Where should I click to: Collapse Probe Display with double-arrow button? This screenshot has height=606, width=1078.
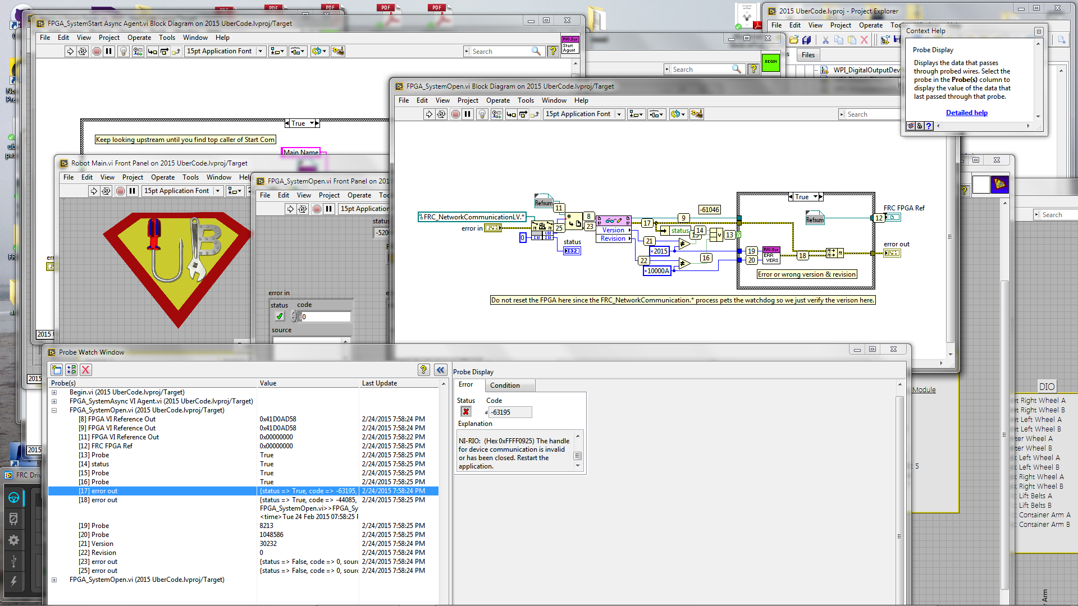(x=441, y=370)
